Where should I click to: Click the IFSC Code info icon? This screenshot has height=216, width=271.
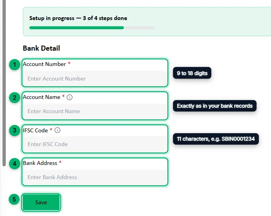coord(57,130)
